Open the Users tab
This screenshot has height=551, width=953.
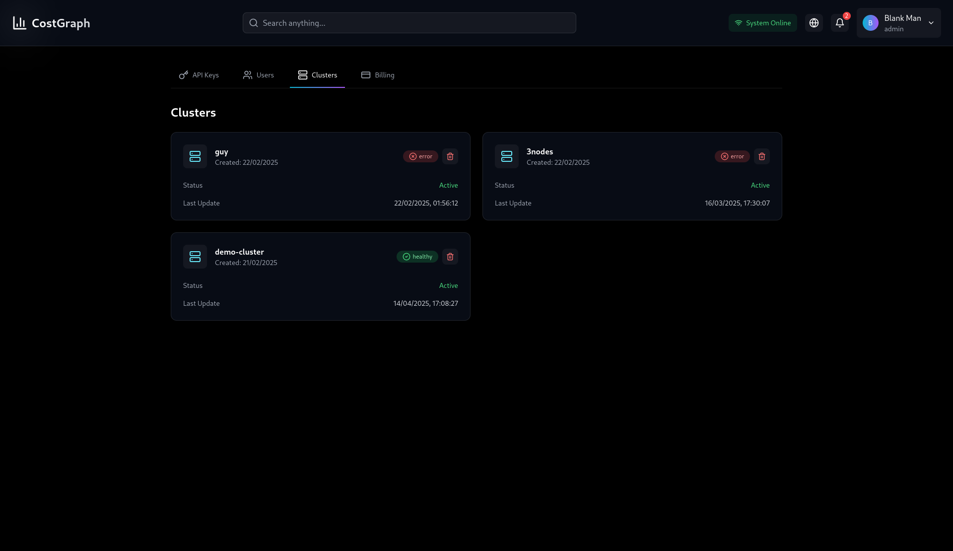(x=259, y=75)
